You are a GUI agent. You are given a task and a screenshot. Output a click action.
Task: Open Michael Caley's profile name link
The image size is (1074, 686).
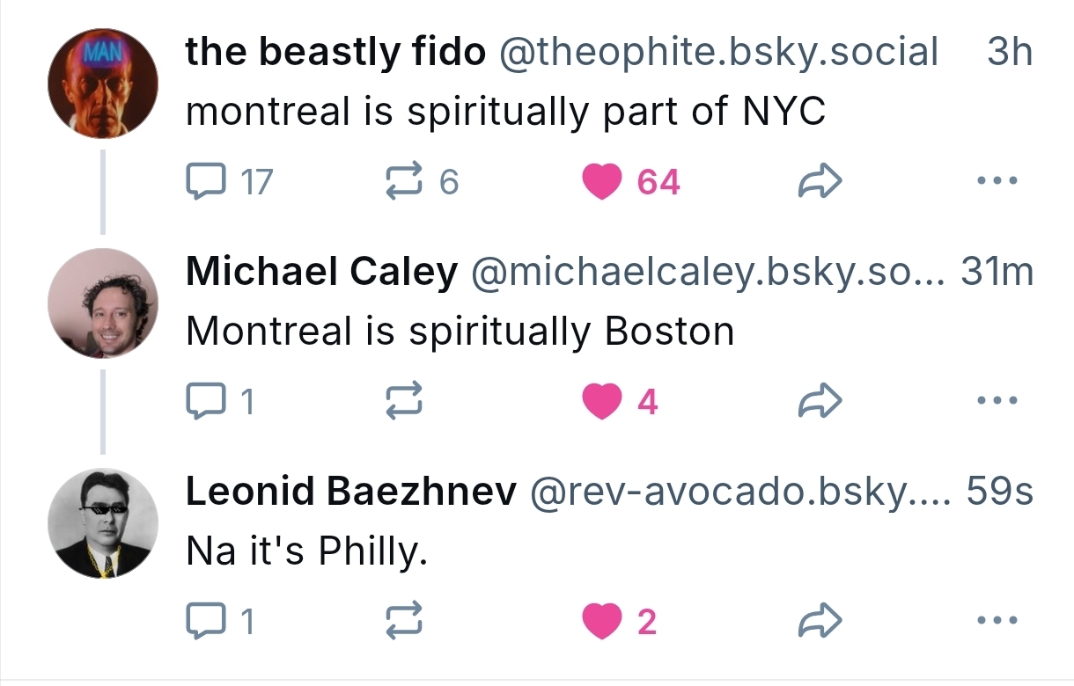[x=321, y=274]
